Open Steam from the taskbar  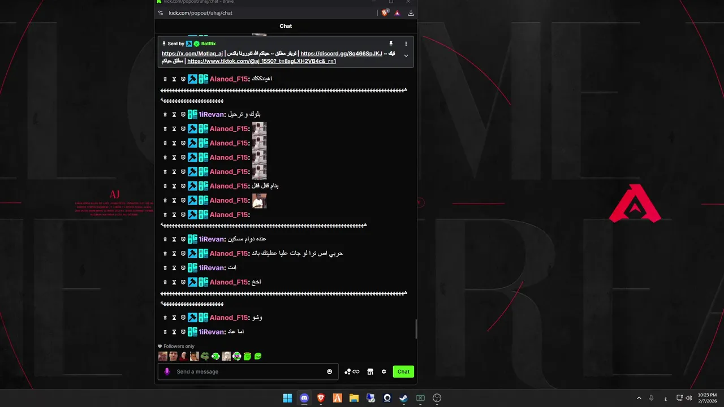(x=403, y=398)
